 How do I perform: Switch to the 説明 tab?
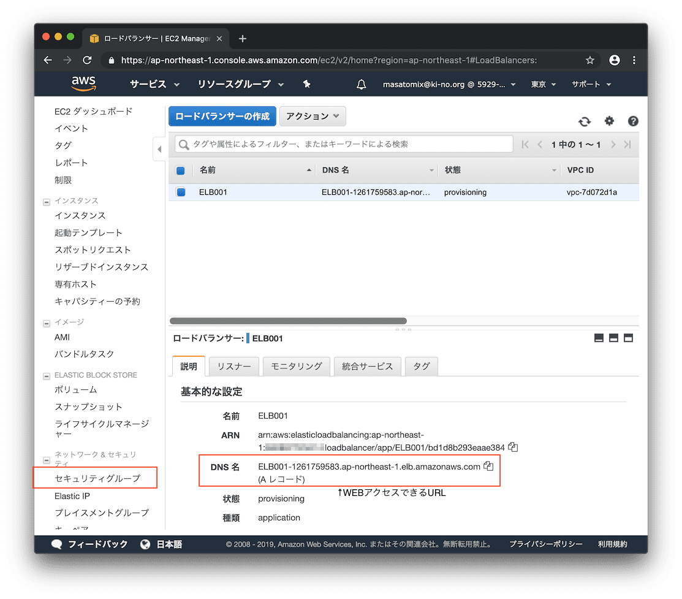point(188,366)
